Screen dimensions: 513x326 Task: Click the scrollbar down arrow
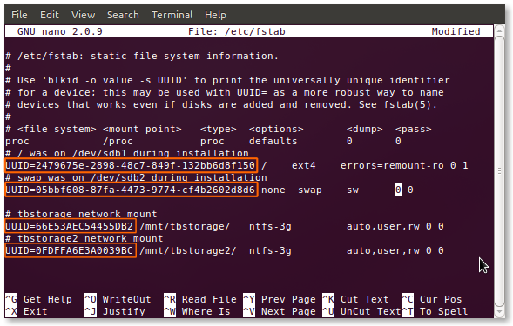point(499,312)
